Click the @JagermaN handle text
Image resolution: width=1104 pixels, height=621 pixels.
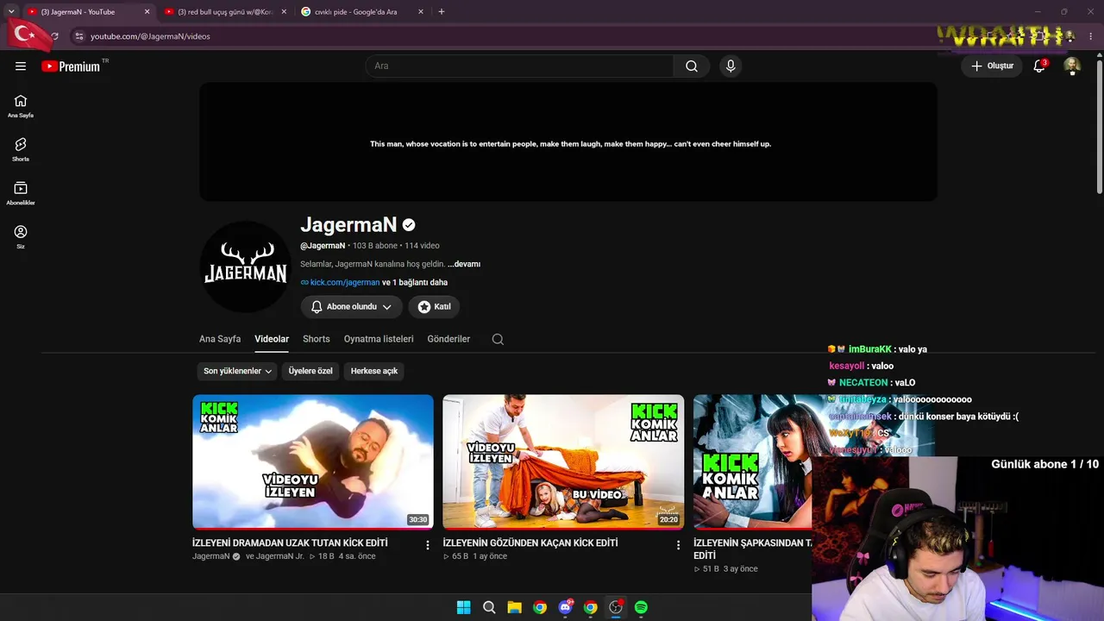pyautogui.click(x=323, y=246)
